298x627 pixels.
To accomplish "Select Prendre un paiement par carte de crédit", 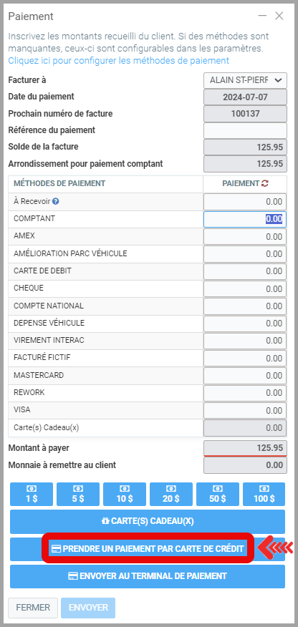I will 148,549.
